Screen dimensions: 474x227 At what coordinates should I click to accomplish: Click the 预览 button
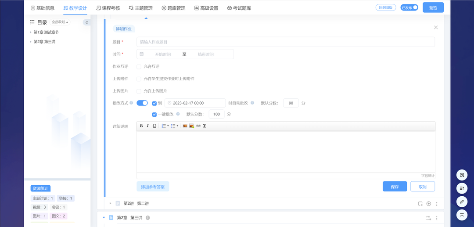(433, 7)
